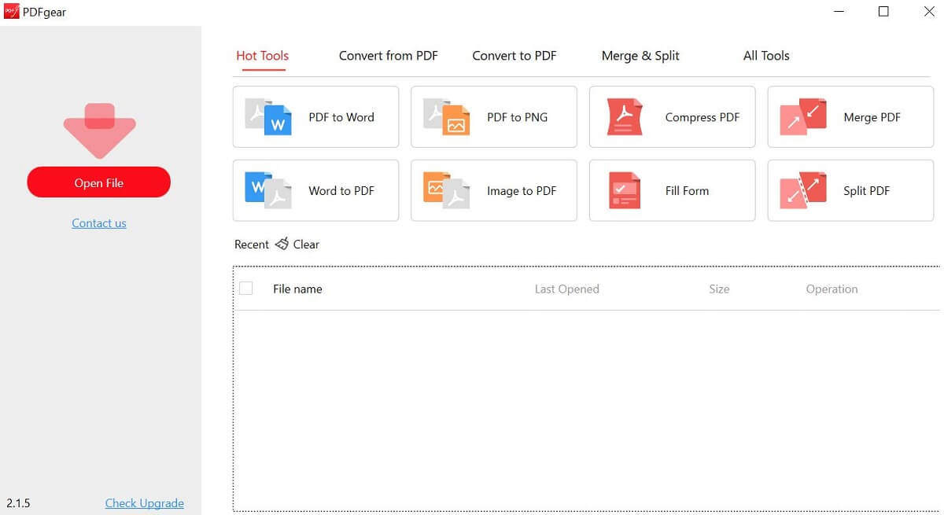Click the Operation column header
944x515 pixels.
tap(832, 289)
